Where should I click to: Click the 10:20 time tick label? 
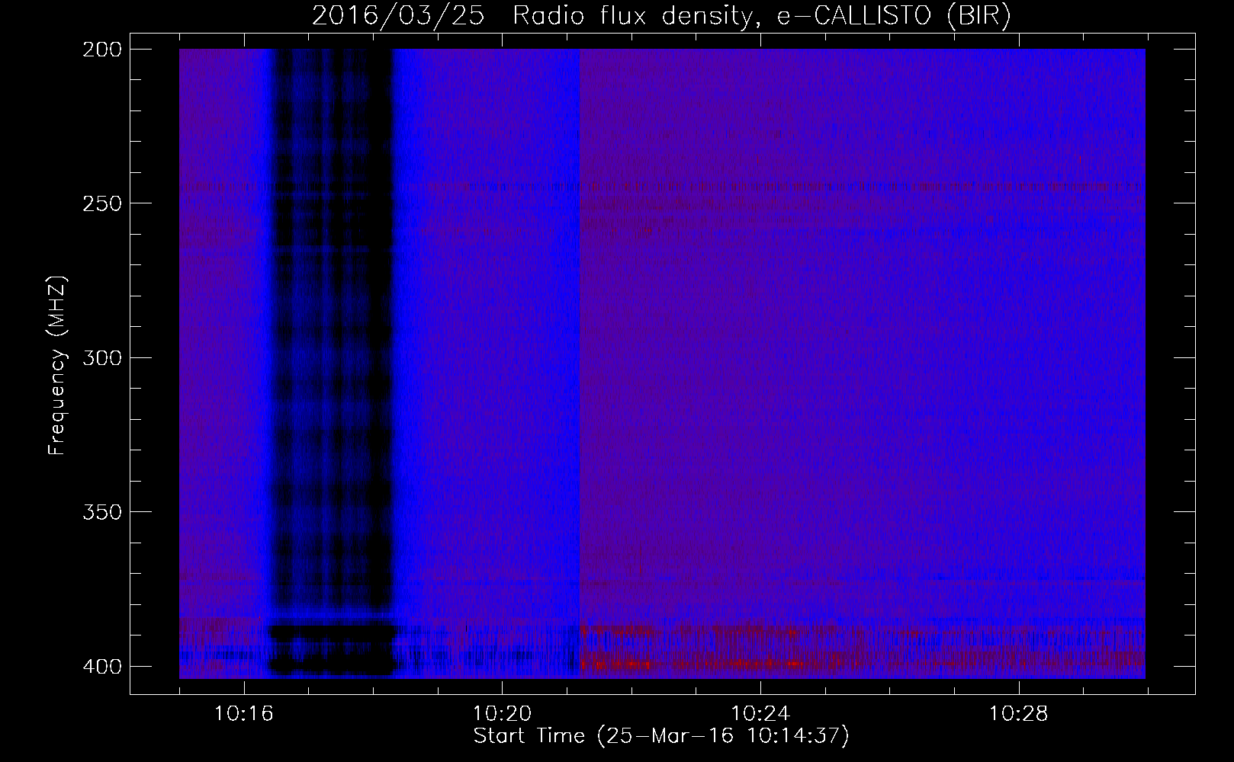502,714
